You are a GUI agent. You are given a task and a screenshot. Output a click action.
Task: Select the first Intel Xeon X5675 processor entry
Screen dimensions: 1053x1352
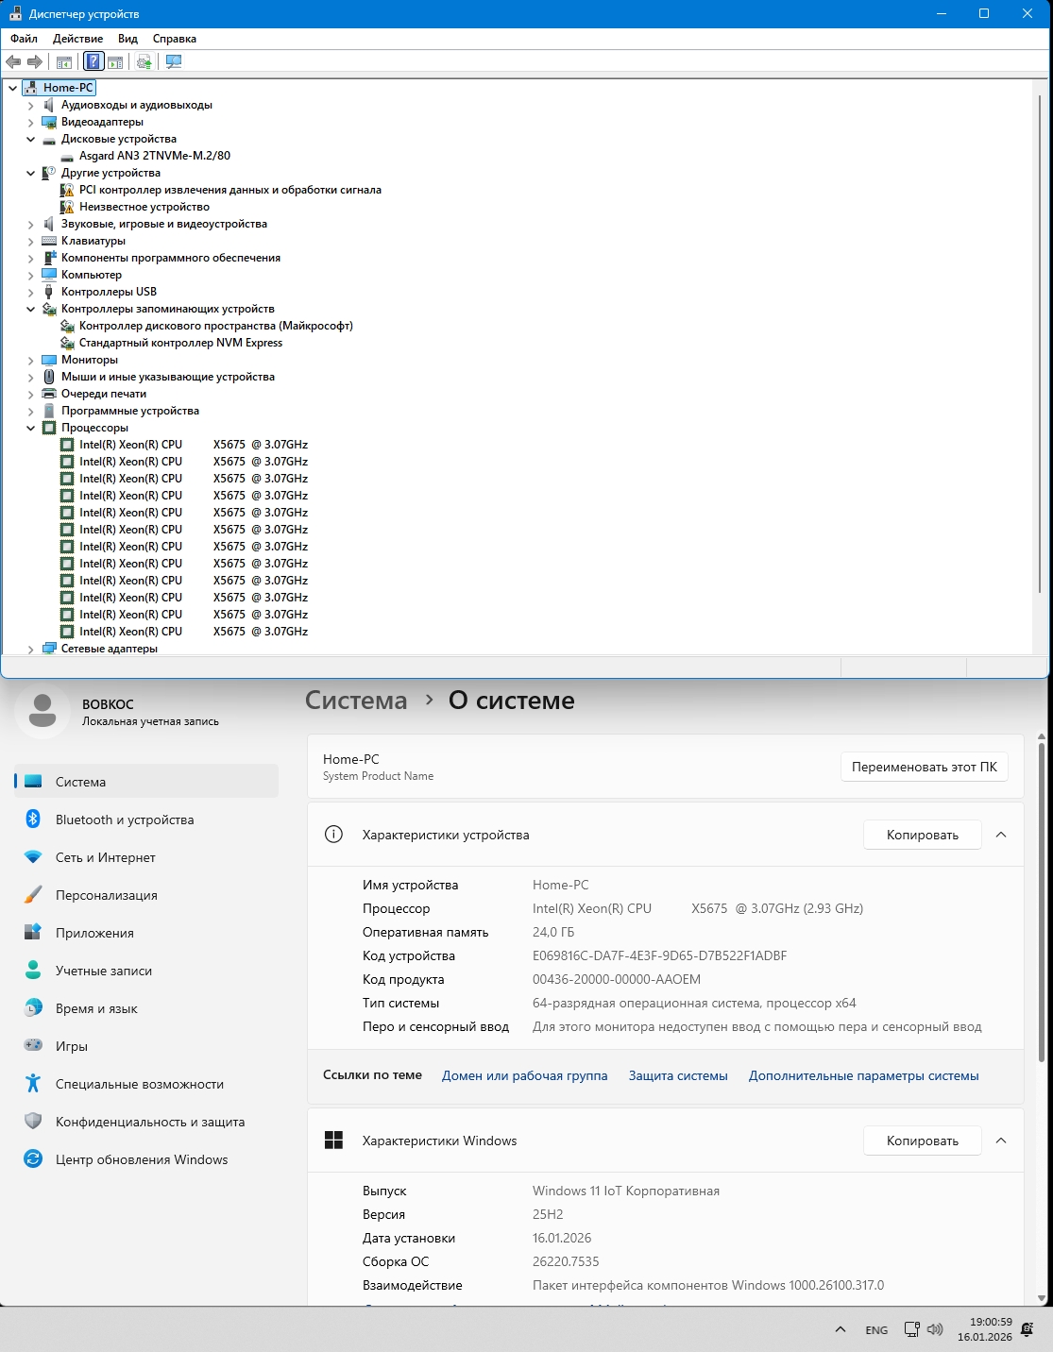pyautogui.click(x=194, y=445)
